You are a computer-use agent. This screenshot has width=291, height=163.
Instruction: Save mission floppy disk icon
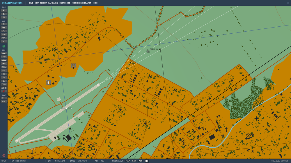click(4, 17)
